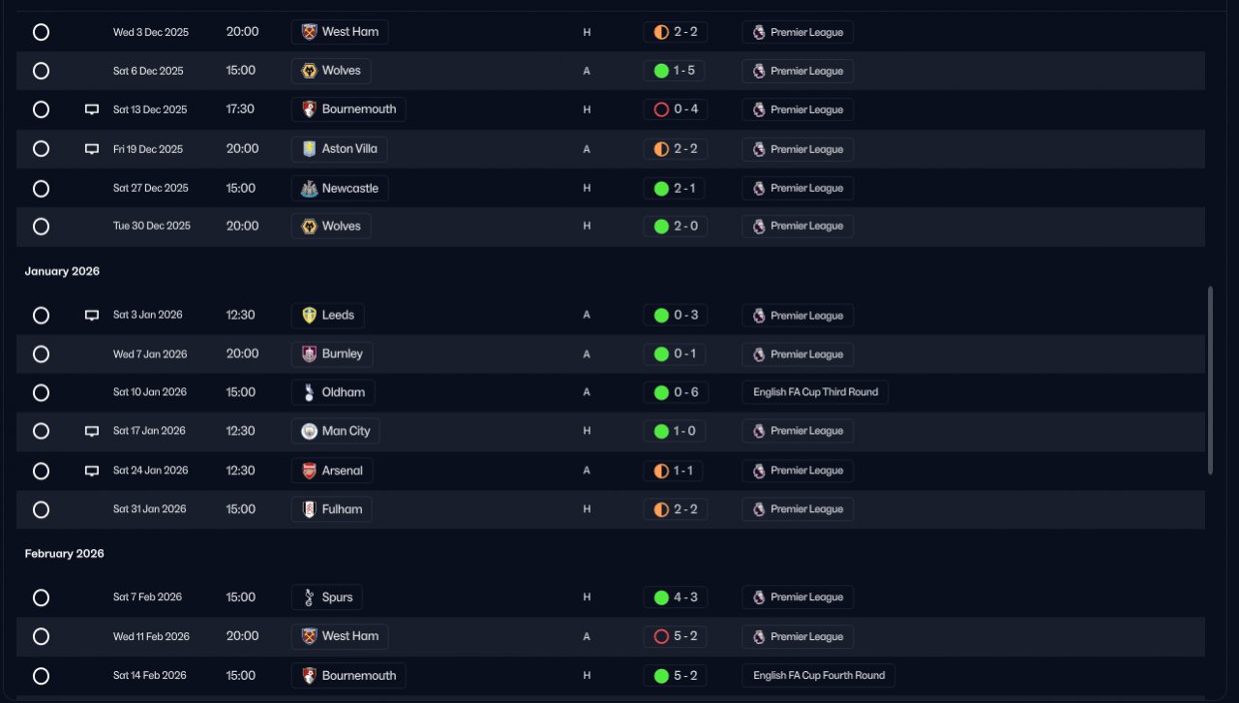Click the Premier League logo on Fulham row
The height and width of the screenshot is (703, 1239).
click(x=759, y=509)
